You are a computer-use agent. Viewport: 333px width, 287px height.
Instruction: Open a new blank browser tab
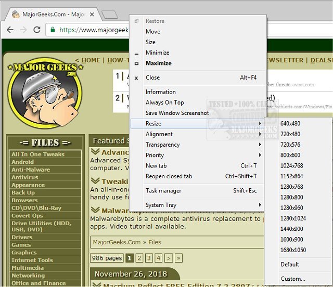(x=109, y=14)
